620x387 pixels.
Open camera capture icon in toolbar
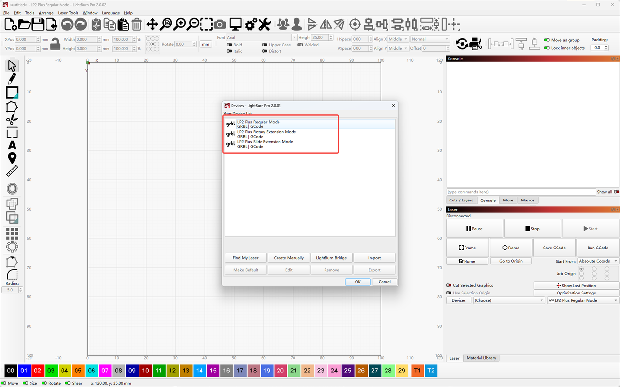pyautogui.click(x=220, y=24)
